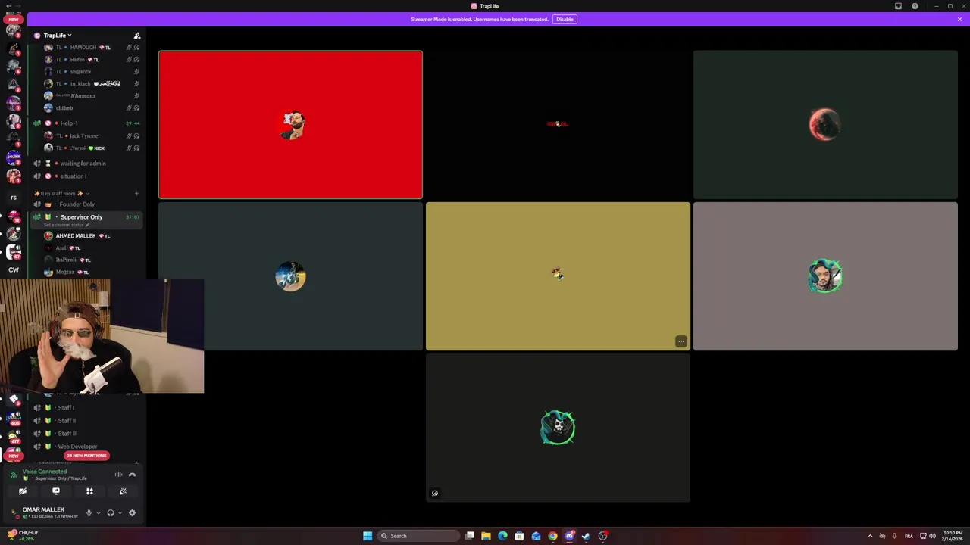The width and height of the screenshot is (970, 545).
Task: Open Steam from the taskbar
Action: pos(586,536)
